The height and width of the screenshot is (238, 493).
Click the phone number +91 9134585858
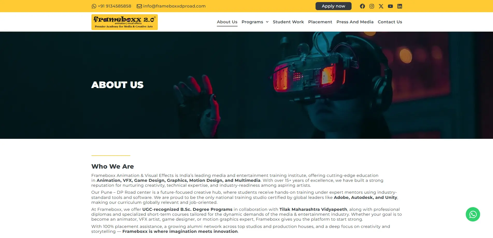tap(114, 6)
